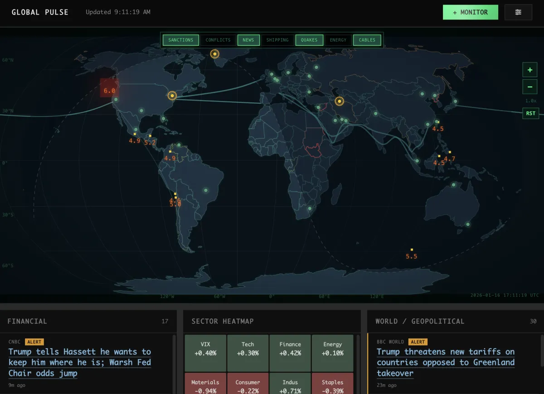The height and width of the screenshot is (394, 544).
Task: Click the Finance +0.42% heatmap tile
Action: (x=290, y=353)
